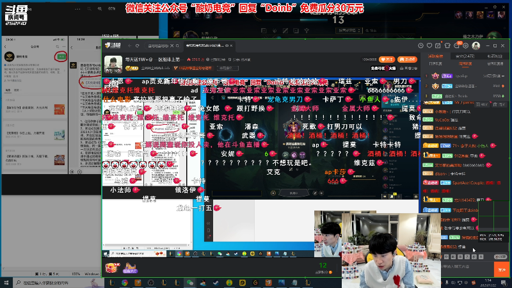This screenshot has width=512, height=288.
Task: Open the user avatar menu
Action: 476,45
